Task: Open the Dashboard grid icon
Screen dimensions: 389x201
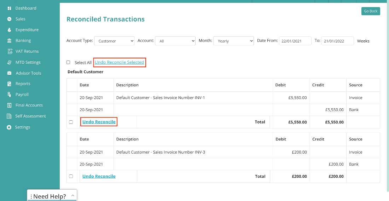Action: point(10,8)
